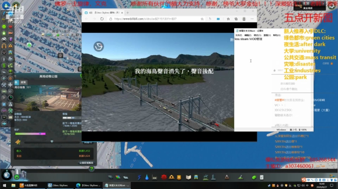Viewport: 338px width, 189px height.
Task: Switch to Edge browser taskbar button
Action: (x=88, y=185)
